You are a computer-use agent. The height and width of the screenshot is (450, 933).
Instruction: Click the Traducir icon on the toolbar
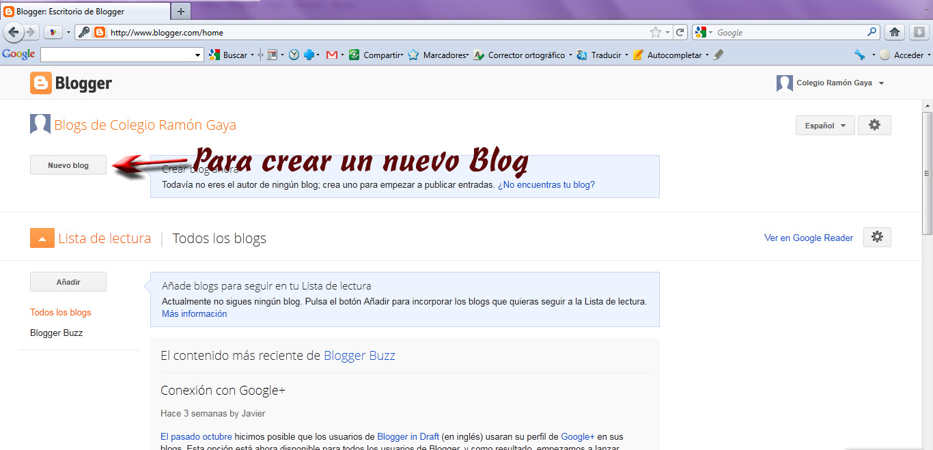pyautogui.click(x=582, y=55)
